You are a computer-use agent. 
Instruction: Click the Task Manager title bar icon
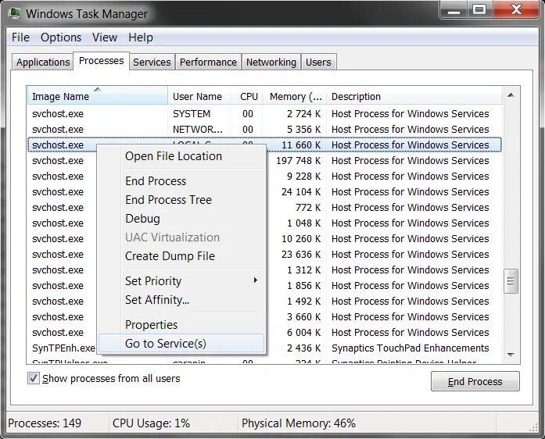[x=15, y=13]
